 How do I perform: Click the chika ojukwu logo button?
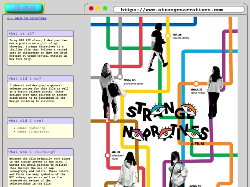pos(24,8)
